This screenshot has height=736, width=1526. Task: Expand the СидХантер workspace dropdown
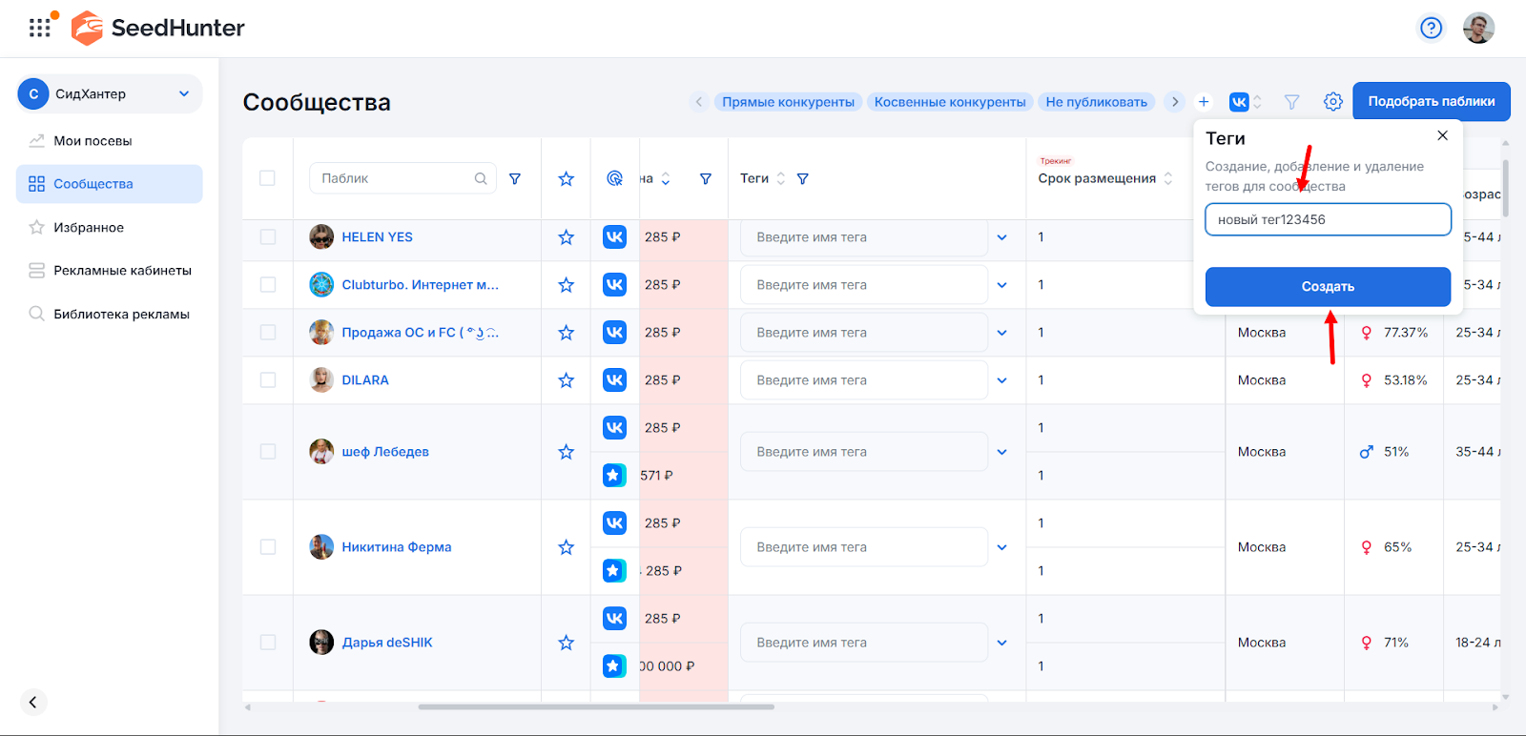pyautogui.click(x=184, y=93)
